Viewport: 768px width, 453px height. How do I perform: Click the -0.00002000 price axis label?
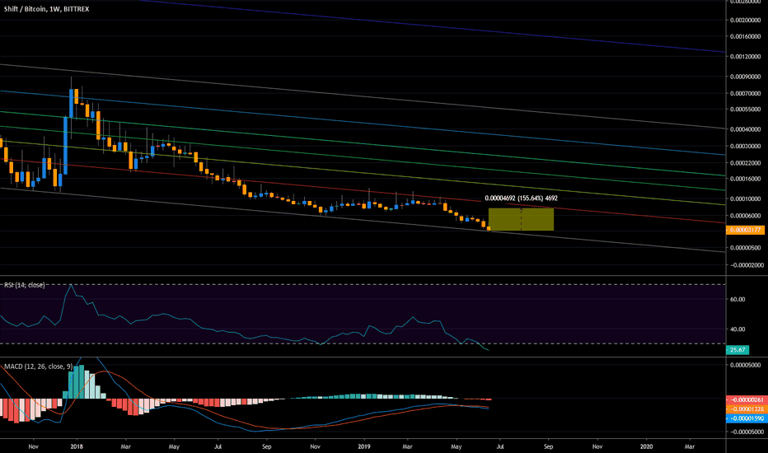point(746,265)
